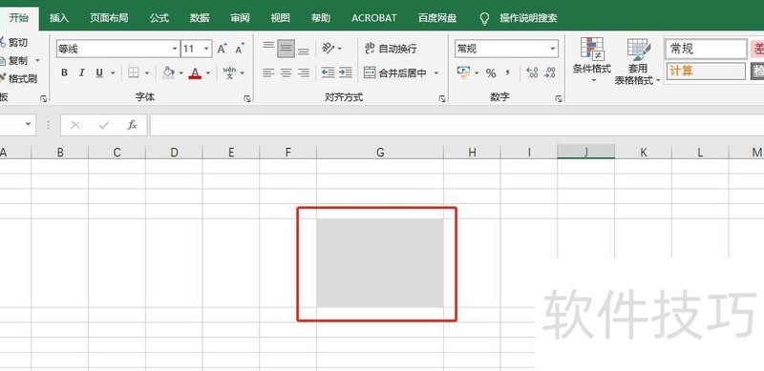
Task: Open the number format dialog launcher
Action: point(559,98)
